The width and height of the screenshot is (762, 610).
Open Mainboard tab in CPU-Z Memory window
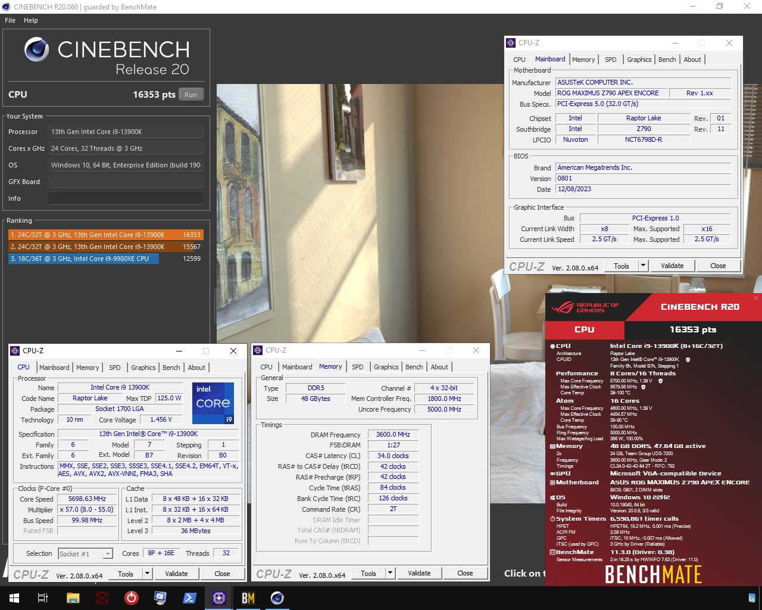click(297, 367)
